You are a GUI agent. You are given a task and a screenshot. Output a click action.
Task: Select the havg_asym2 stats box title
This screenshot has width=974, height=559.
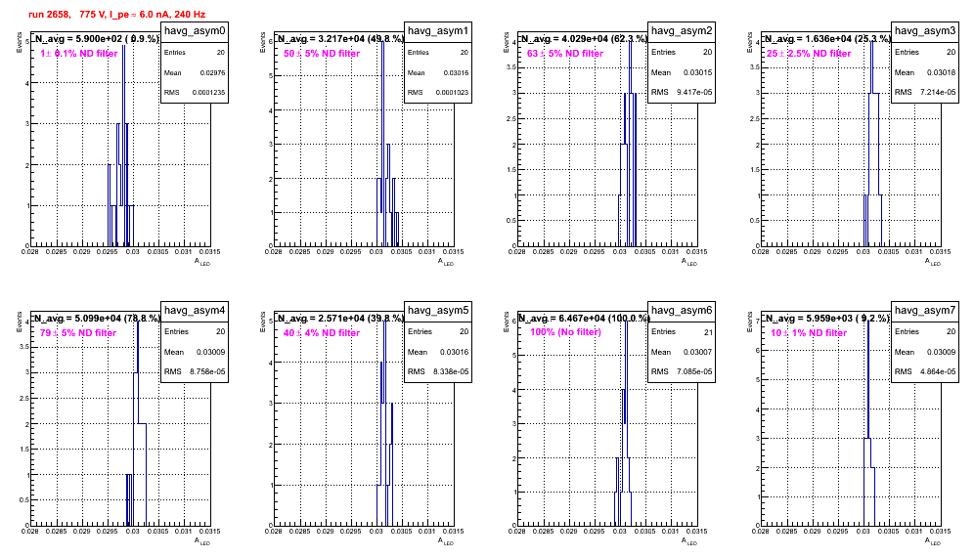coord(682,30)
